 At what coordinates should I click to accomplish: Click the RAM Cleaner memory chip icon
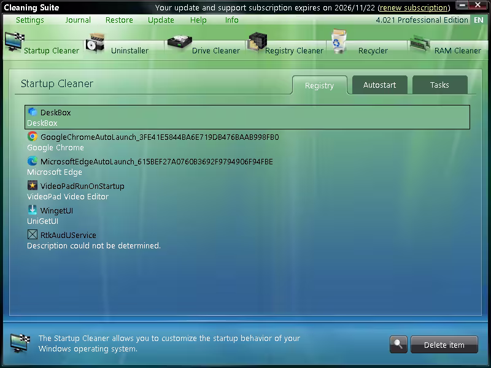point(420,43)
